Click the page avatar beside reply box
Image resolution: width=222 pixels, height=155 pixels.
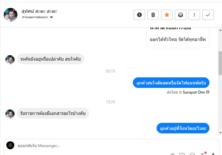[x=10, y=145]
